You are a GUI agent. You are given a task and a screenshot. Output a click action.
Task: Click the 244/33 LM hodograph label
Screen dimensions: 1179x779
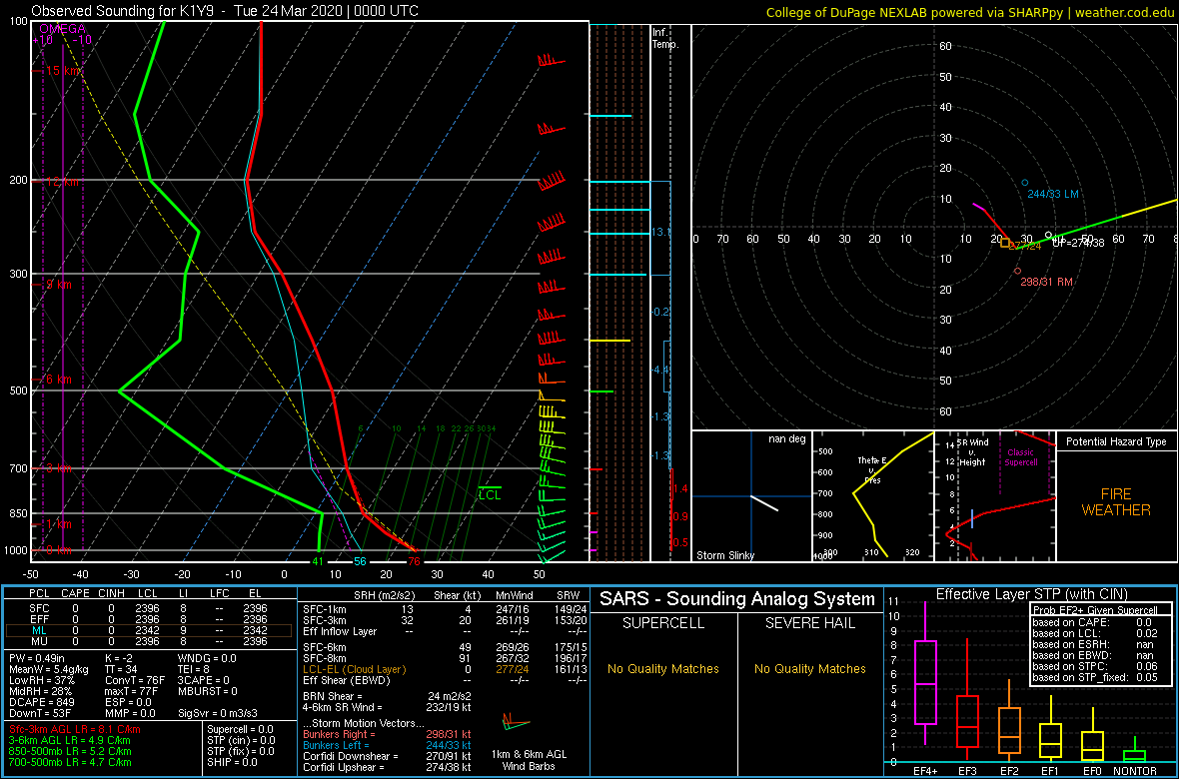[1053, 194]
